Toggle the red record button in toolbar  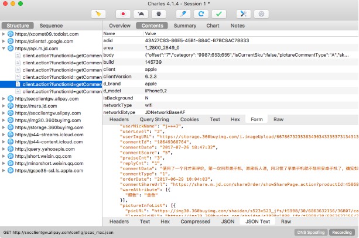pyautogui.click(x=123, y=14)
